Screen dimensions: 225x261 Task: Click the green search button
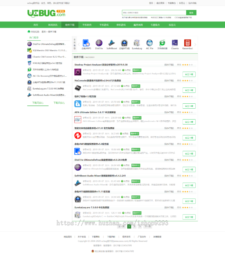(191, 13)
